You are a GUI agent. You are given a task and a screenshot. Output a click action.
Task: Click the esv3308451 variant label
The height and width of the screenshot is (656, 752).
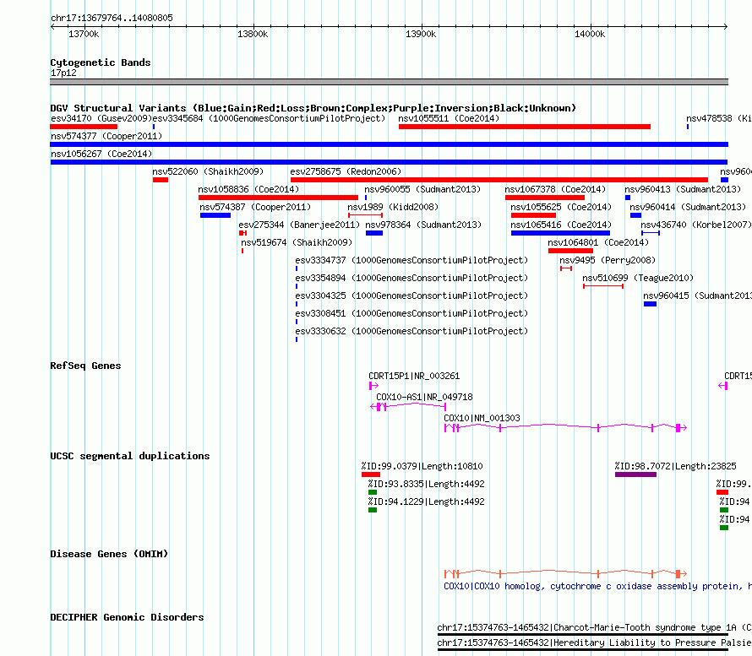(411, 313)
